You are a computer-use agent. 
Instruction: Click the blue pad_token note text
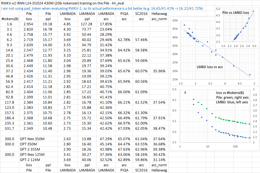click(102, 8)
